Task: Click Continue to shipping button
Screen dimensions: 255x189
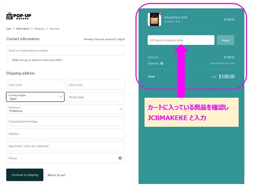Action: click(x=25, y=175)
